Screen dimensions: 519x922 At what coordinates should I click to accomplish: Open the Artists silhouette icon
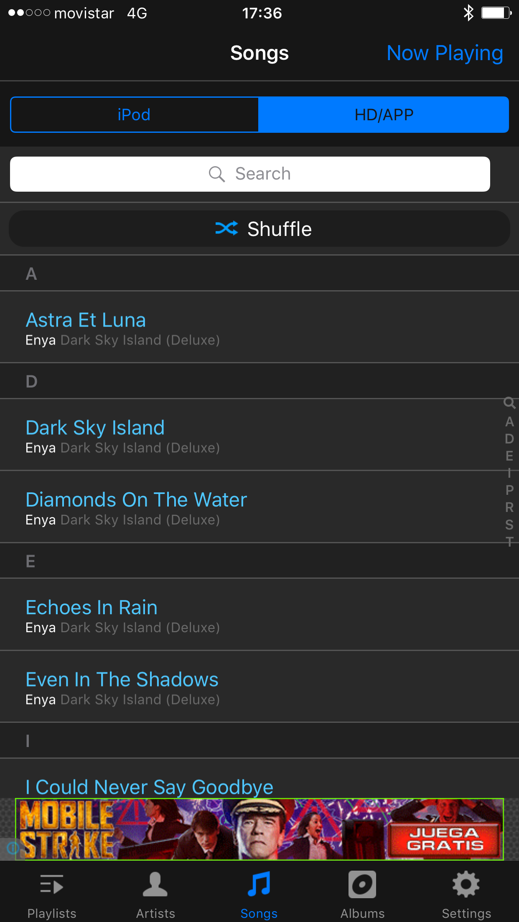[x=155, y=884]
